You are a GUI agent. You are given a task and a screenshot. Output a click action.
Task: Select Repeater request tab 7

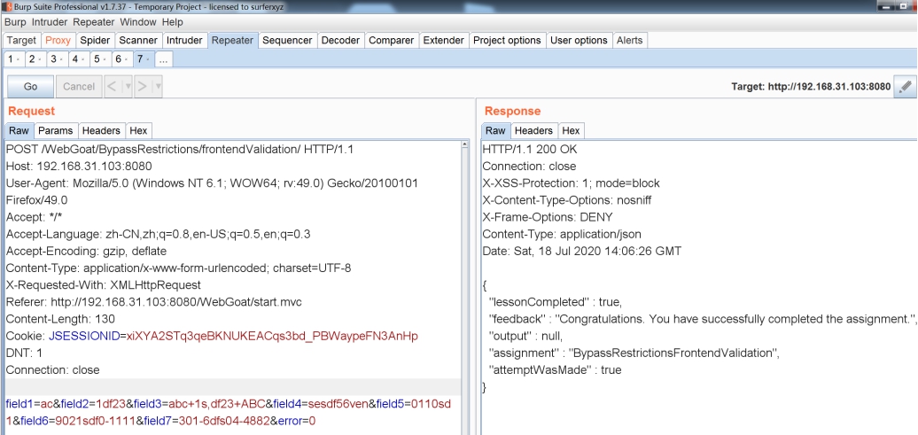click(144, 59)
